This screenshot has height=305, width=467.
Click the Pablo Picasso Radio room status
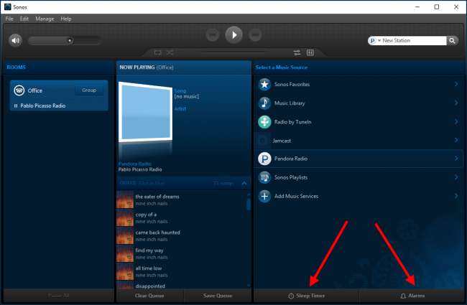pyautogui.click(x=42, y=105)
